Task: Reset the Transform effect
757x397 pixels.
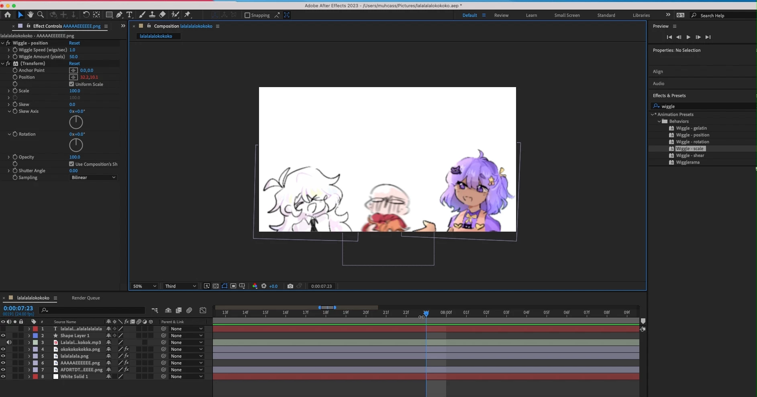Action: click(x=74, y=63)
